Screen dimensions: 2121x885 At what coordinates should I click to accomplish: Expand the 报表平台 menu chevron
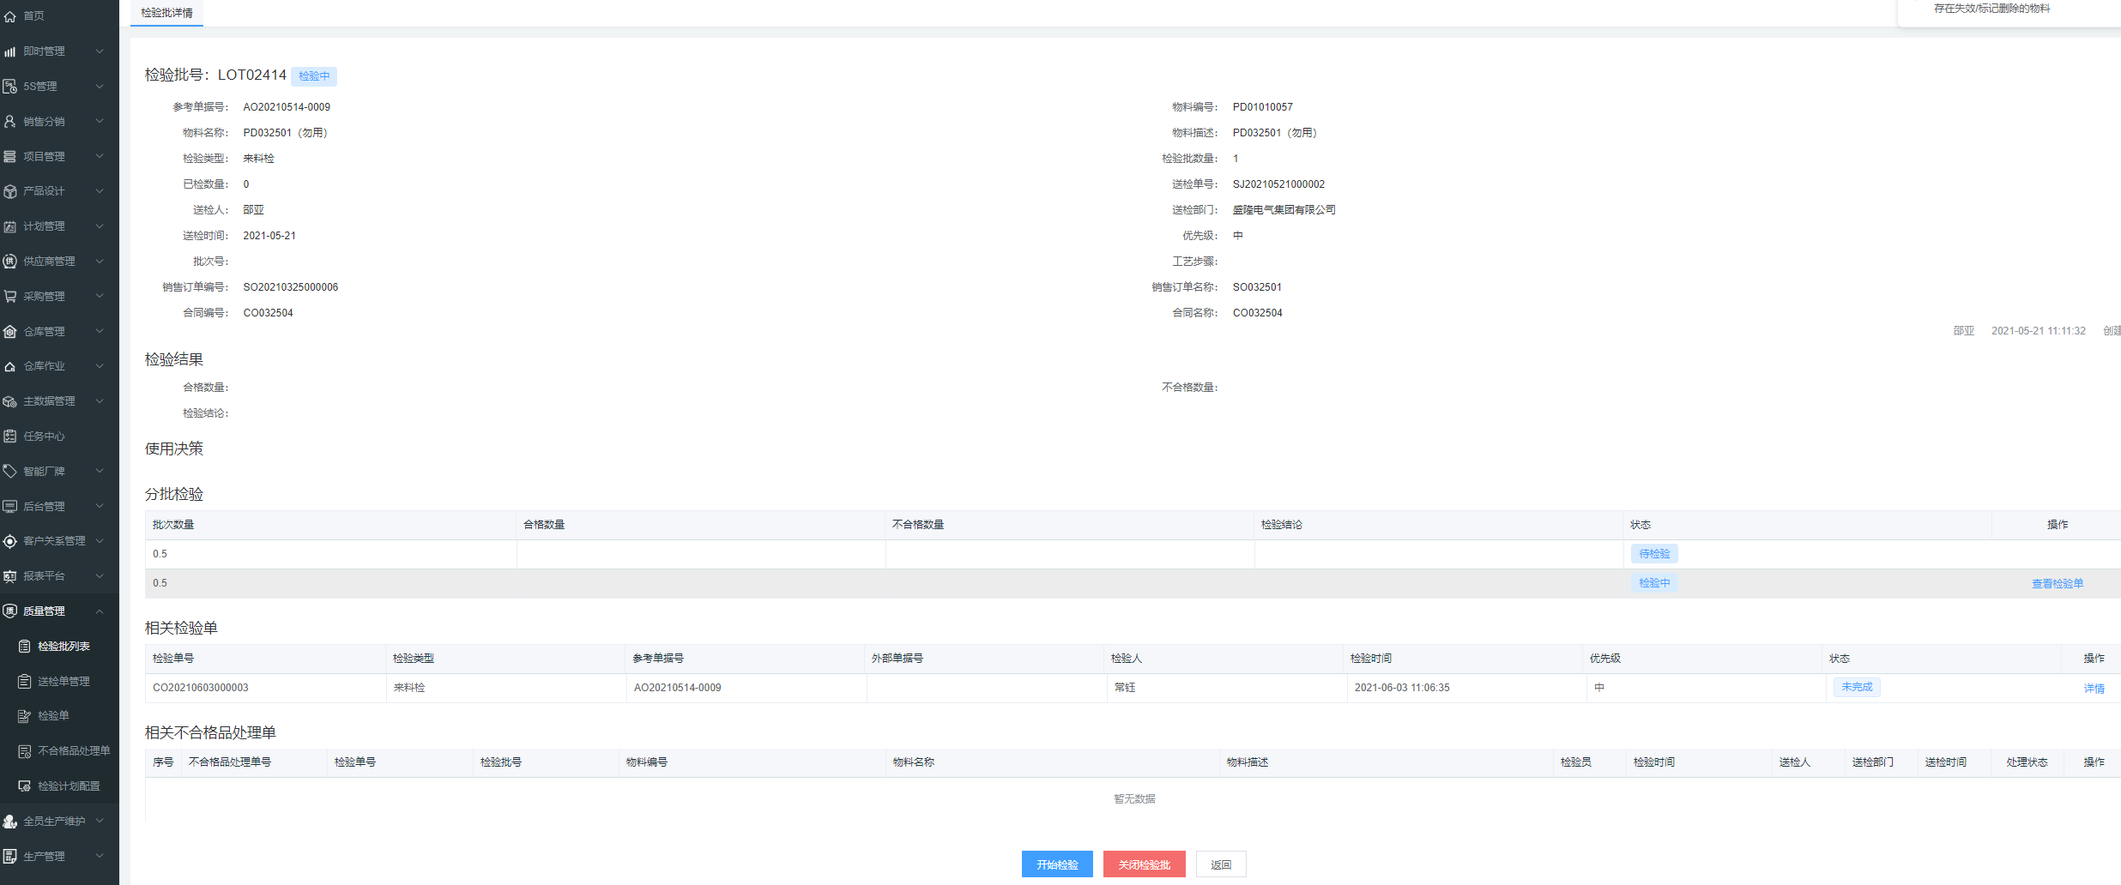(x=100, y=576)
